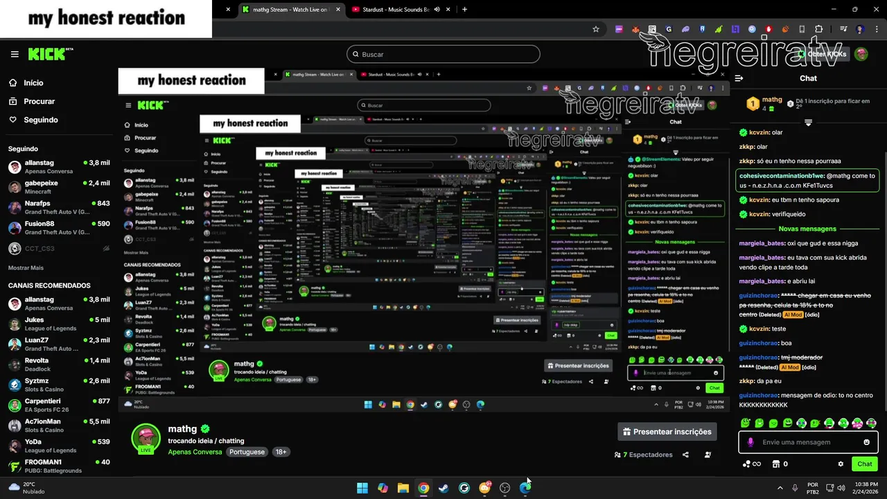Open Carpentieri EA Sports FC 26 channel
887x499 pixels.
pos(59,405)
